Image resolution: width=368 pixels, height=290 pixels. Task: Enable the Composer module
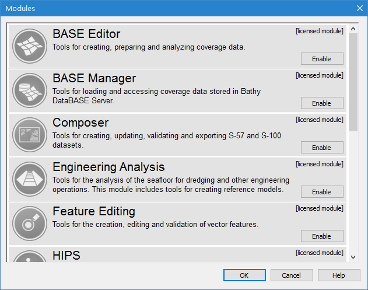321,148
